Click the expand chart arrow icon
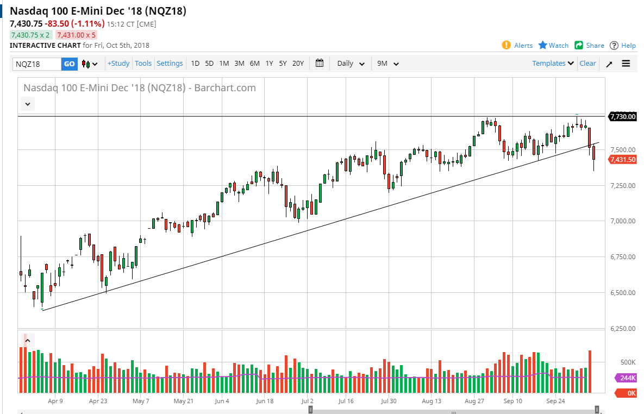This screenshot has width=644, height=414. click(609, 64)
